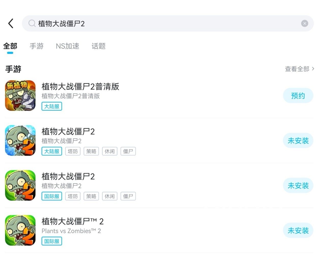320x256 pixels.
Task: Clear the search text with X icon
Action: tap(304, 23)
